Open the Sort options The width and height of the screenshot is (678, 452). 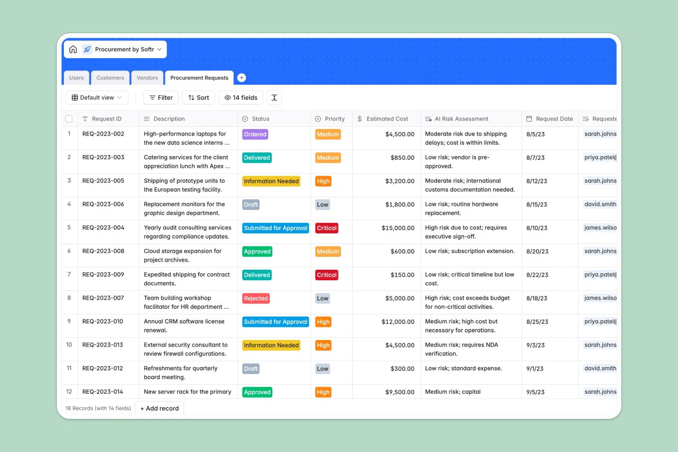pyautogui.click(x=198, y=97)
